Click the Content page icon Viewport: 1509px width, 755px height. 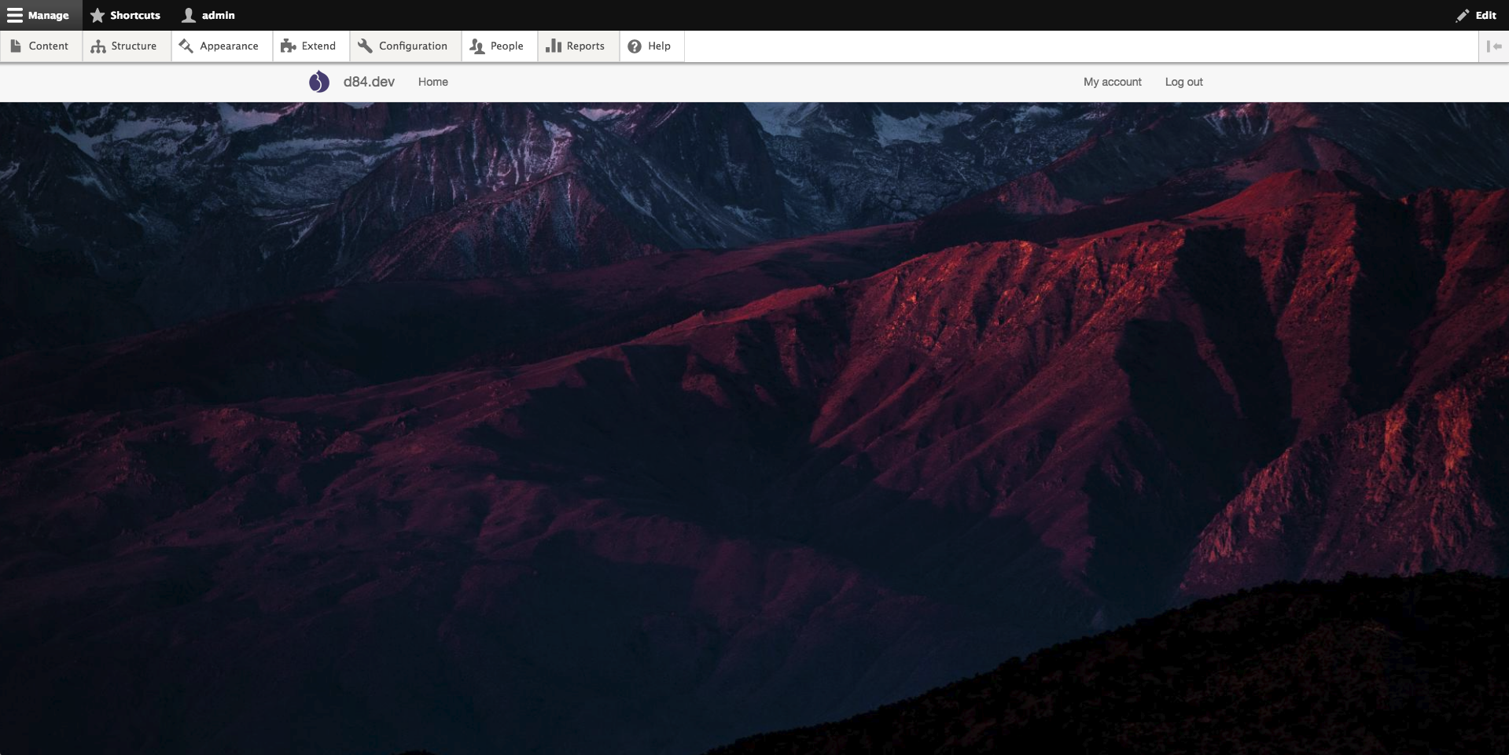click(16, 46)
